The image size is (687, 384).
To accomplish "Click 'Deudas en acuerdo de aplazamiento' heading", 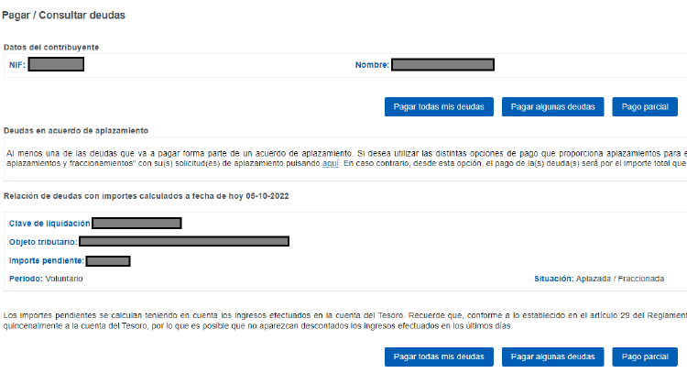I will [76, 131].
